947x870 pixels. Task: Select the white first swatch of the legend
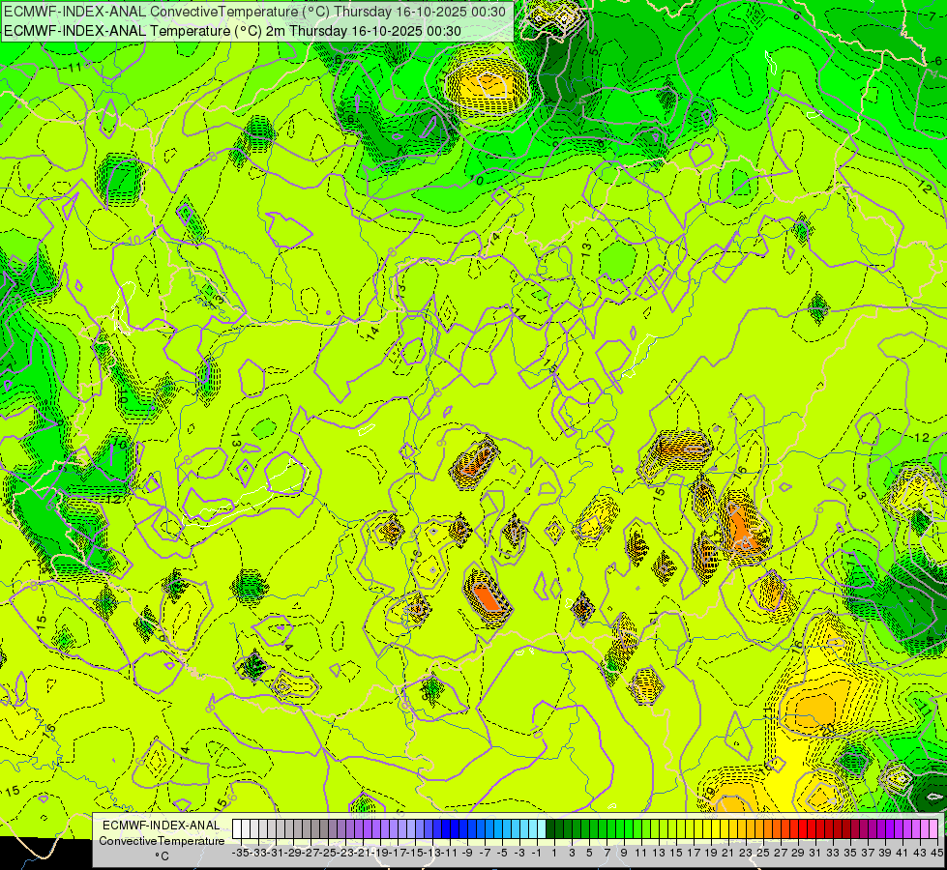[237, 828]
